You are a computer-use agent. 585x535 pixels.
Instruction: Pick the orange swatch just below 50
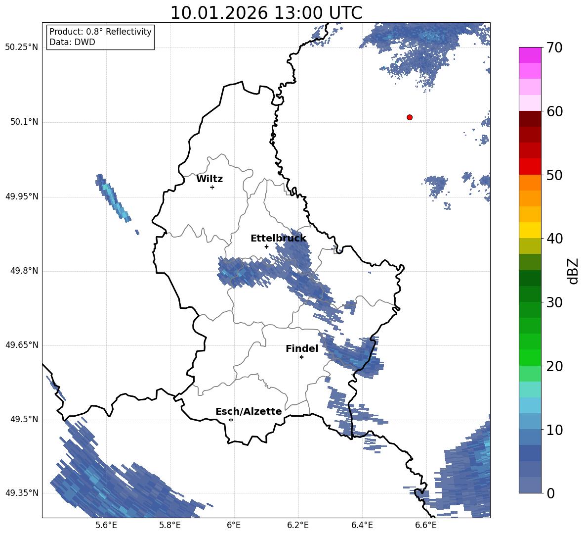[530, 183]
